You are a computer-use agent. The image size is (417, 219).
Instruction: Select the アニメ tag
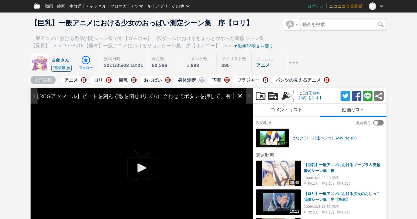(71, 80)
